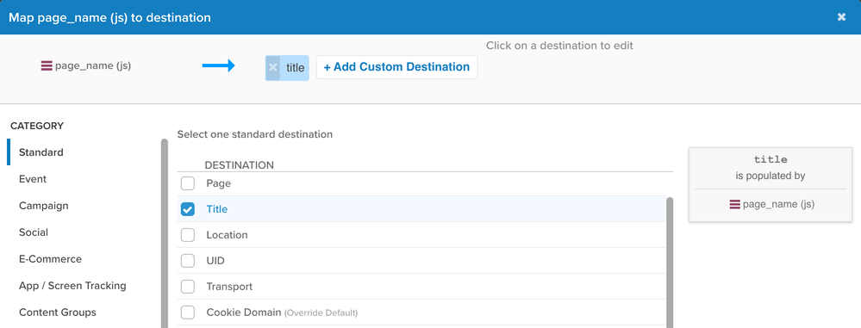
Task: Click the DESTINATION column header
Action: (240, 164)
